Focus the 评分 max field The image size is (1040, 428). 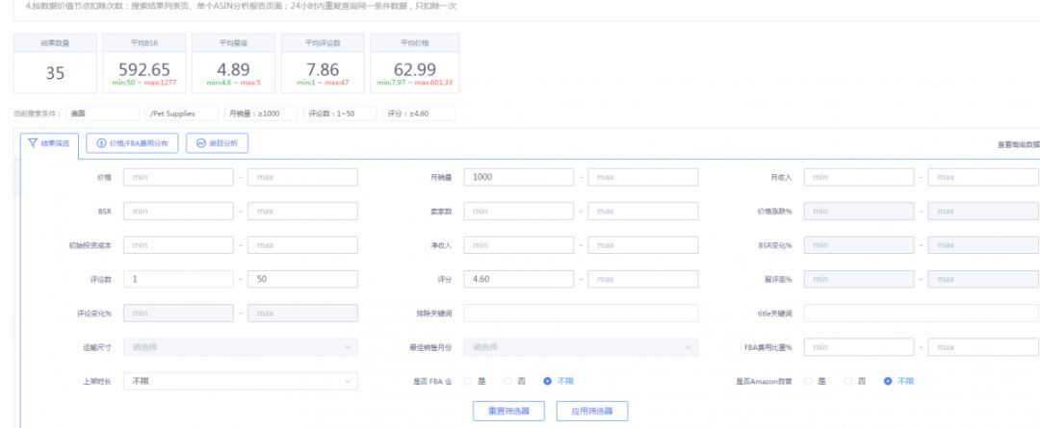pyautogui.click(x=642, y=279)
